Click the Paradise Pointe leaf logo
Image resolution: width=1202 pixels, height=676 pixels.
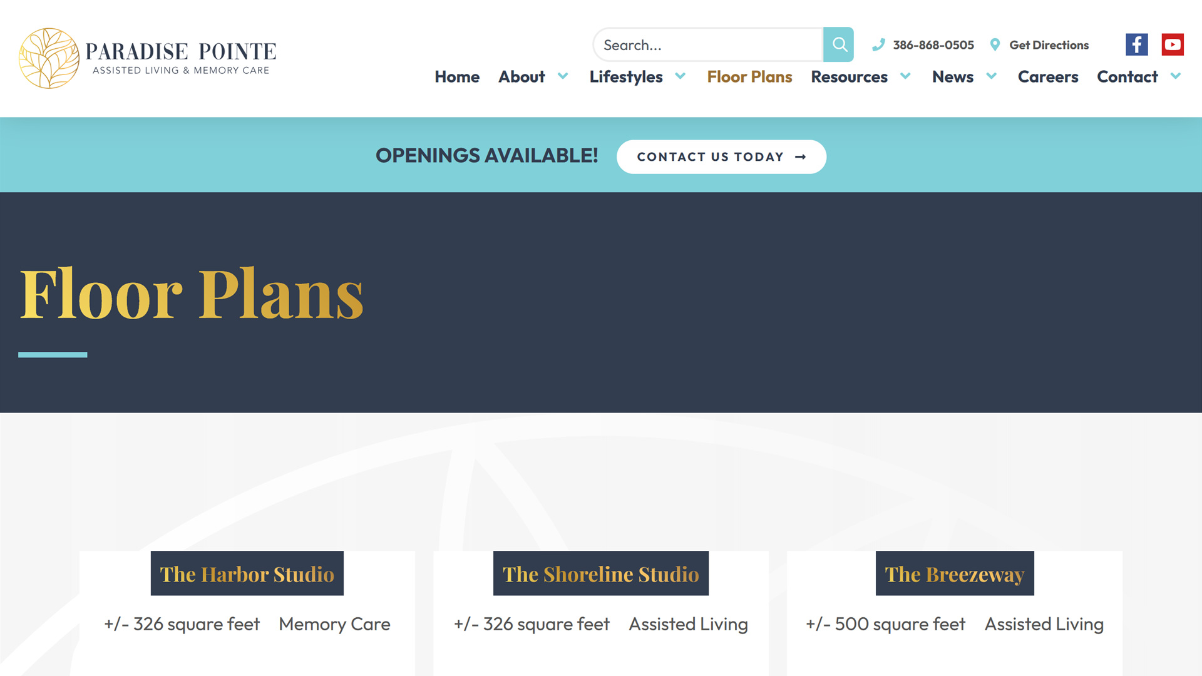pyautogui.click(x=49, y=58)
